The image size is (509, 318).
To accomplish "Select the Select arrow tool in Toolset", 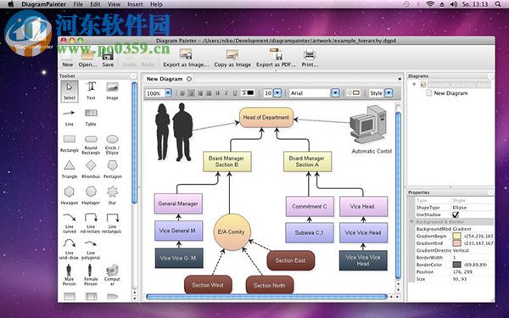I will point(70,91).
